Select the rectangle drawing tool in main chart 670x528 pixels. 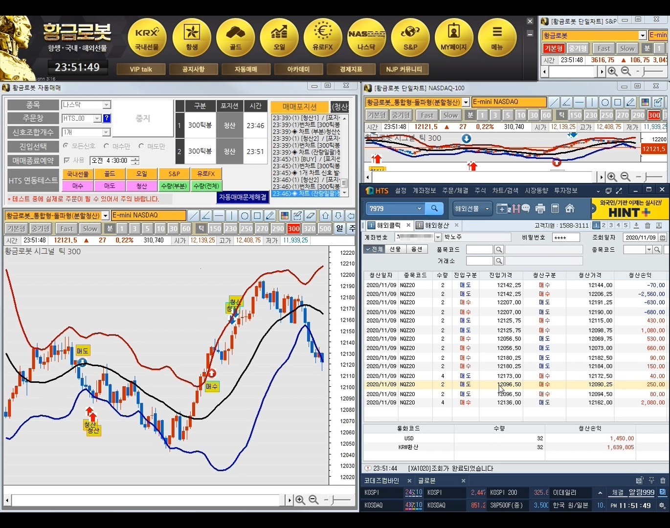pyautogui.click(x=257, y=216)
